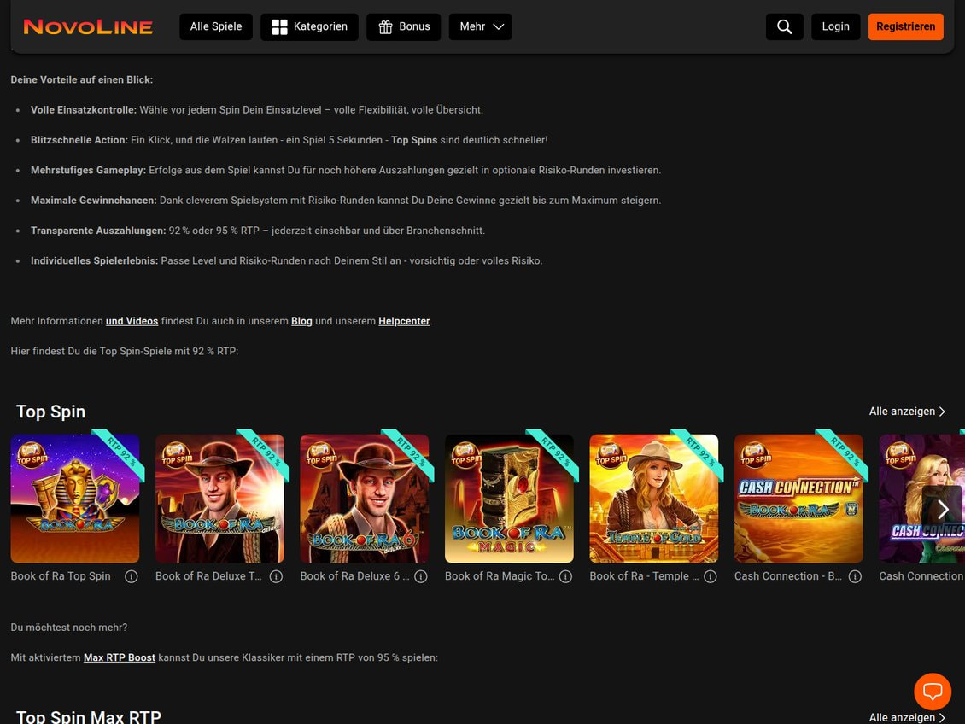Show all Top Spin Max RTP games
965x724 pixels.
(907, 718)
